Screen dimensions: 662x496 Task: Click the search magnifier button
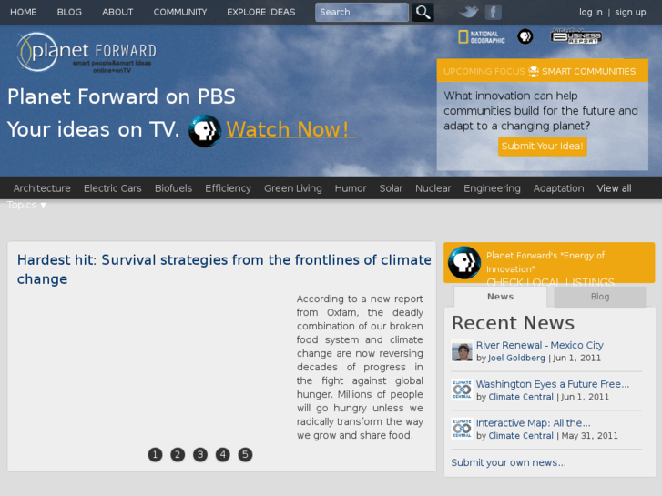423,12
